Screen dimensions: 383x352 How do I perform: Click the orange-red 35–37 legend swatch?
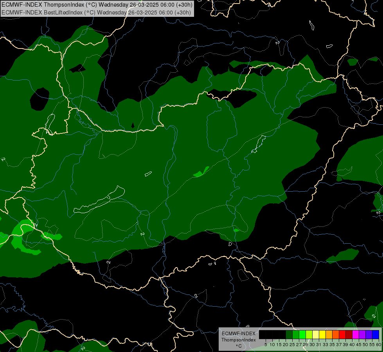pyautogui.click(x=336, y=334)
